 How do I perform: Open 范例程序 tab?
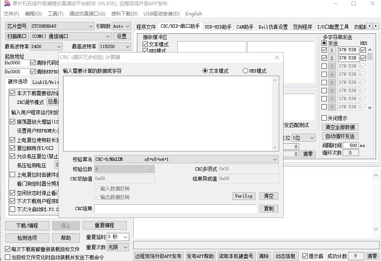(302, 27)
